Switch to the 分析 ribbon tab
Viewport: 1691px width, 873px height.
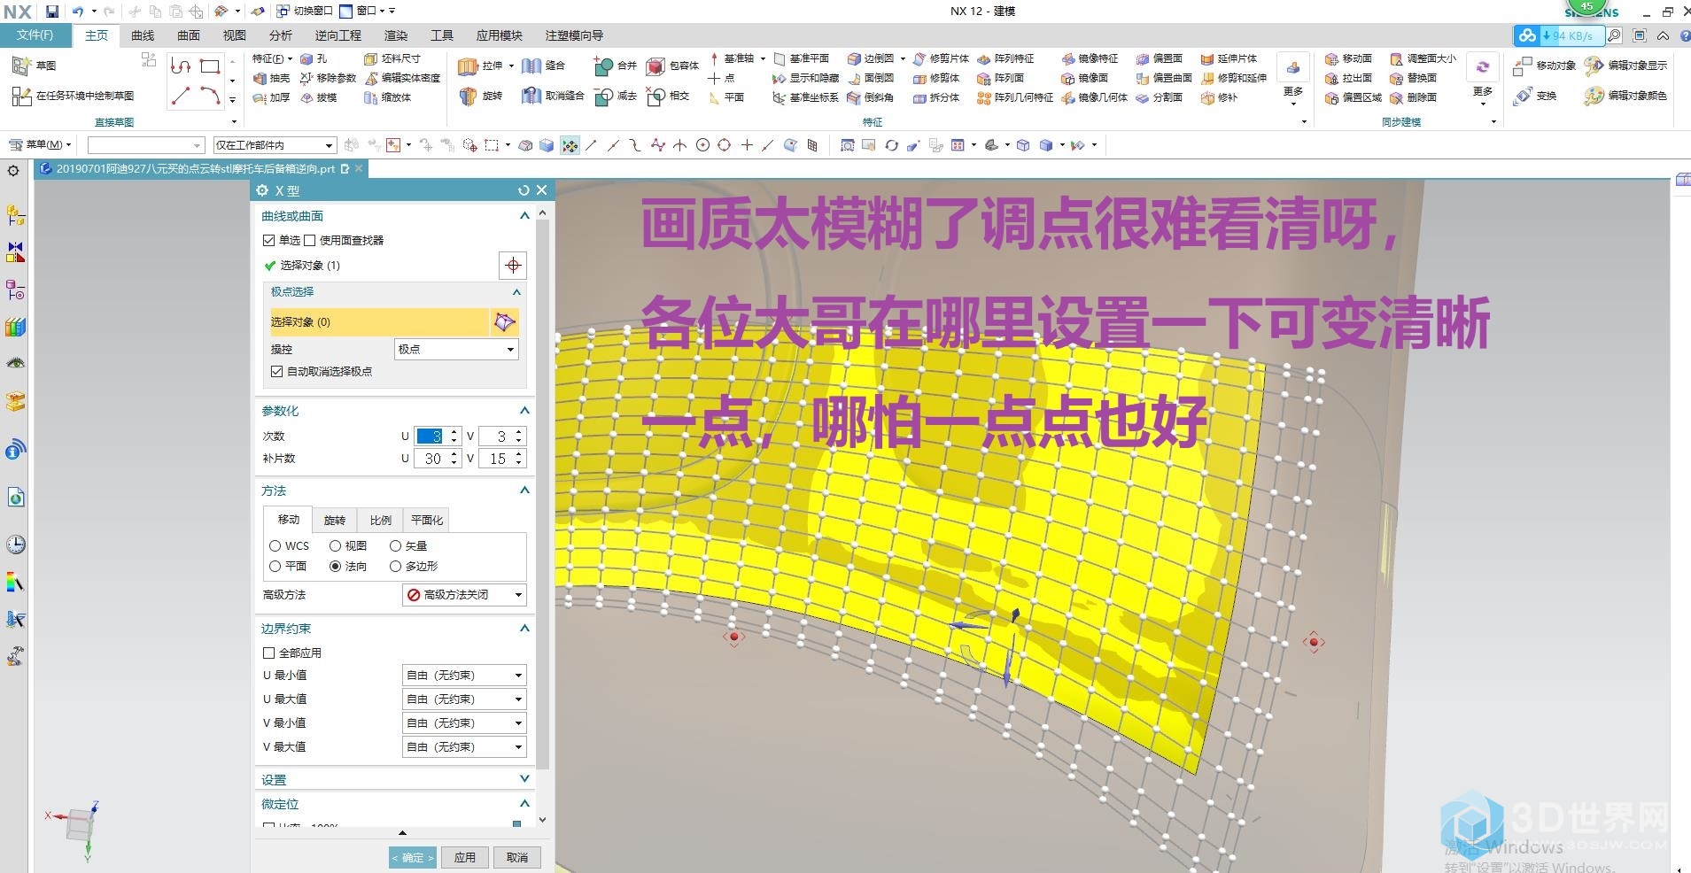click(281, 35)
